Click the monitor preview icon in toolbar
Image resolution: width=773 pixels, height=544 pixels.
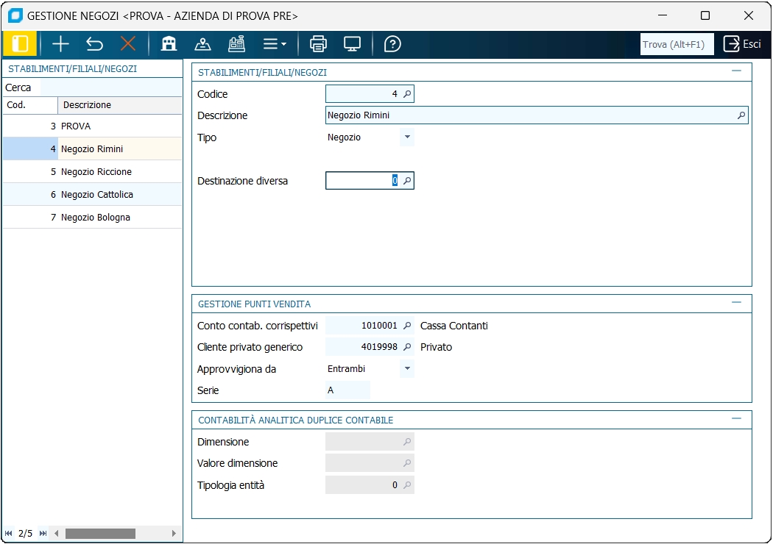[352, 44]
